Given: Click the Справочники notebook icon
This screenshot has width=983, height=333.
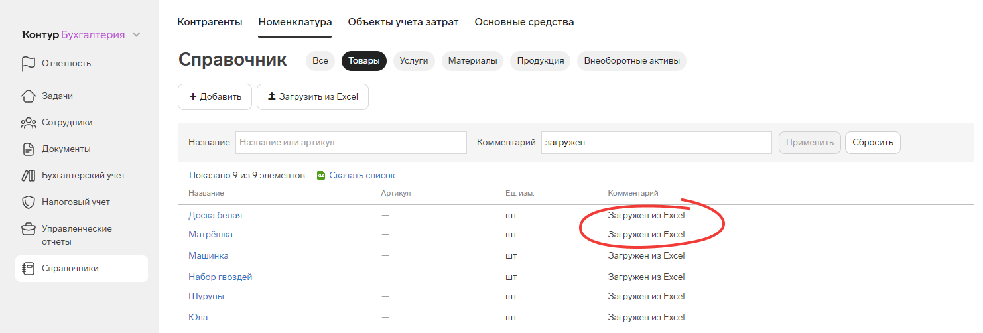Looking at the screenshot, I should pos(28,269).
